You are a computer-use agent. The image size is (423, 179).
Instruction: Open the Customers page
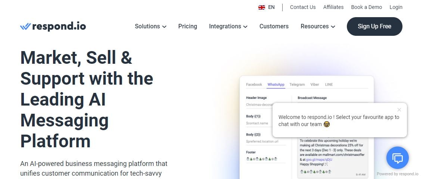pyautogui.click(x=274, y=26)
